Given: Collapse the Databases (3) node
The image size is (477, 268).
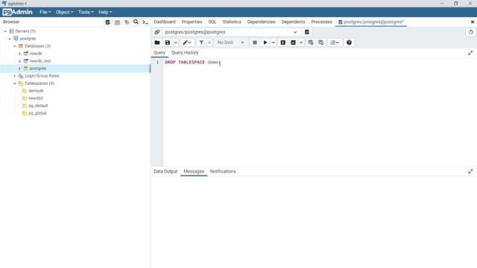Looking at the screenshot, I should click(15, 46).
